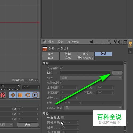
Task: Switch to the 显示 tab
Action: pos(51,54)
